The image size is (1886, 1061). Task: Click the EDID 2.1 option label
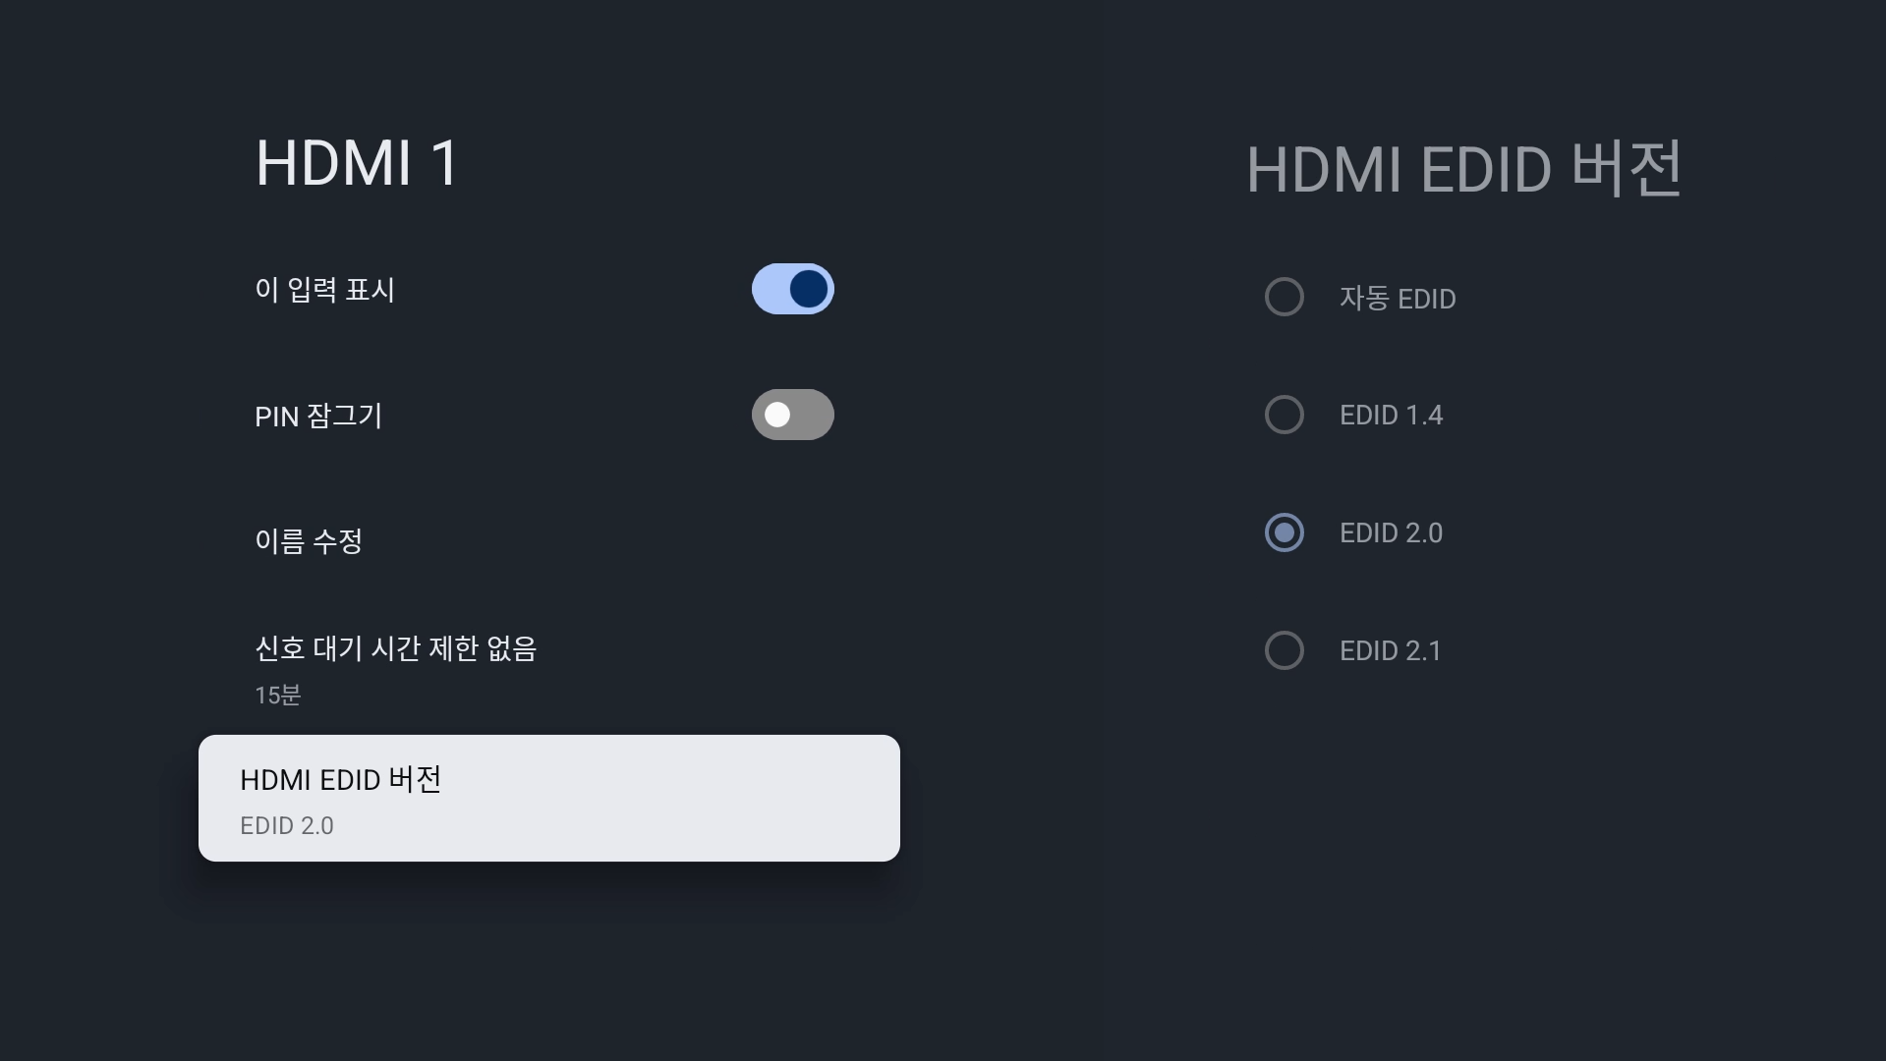(x=1390, y=651)
